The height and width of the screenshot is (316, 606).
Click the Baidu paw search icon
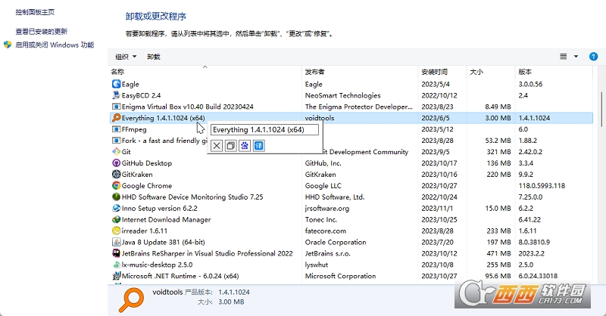(x=245, y=146)
